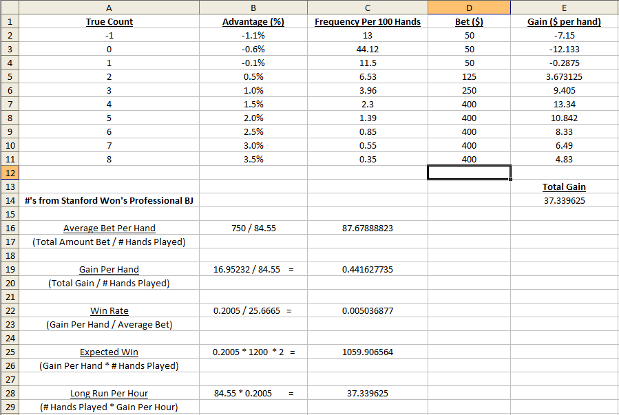
Task: Click the advantage '-0.6%' cell
Action: click(x=253, y=50)
